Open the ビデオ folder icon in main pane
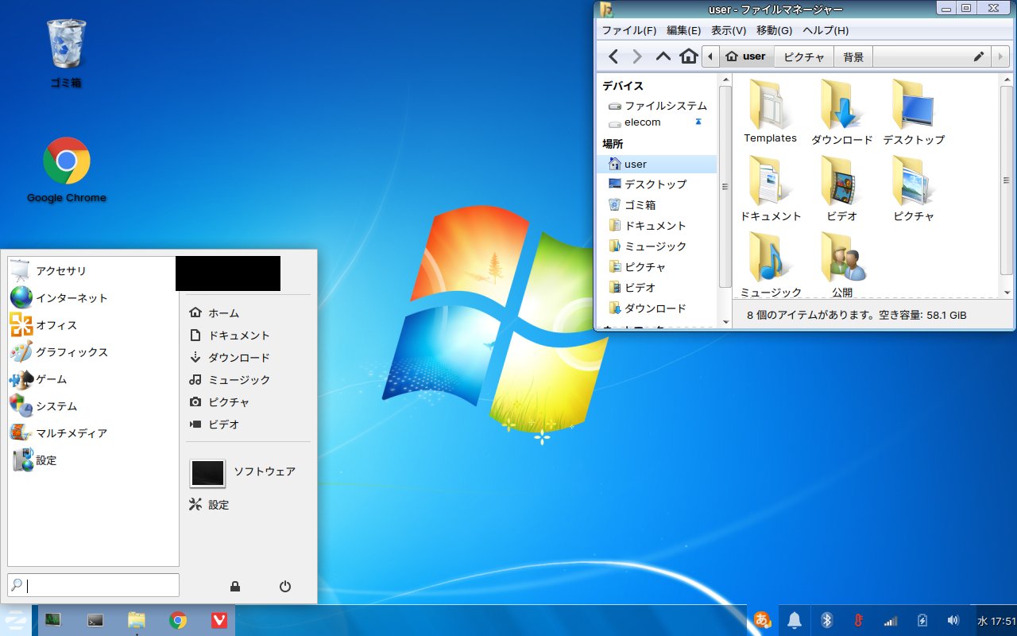1017x636 pixels. click(841, 188)
